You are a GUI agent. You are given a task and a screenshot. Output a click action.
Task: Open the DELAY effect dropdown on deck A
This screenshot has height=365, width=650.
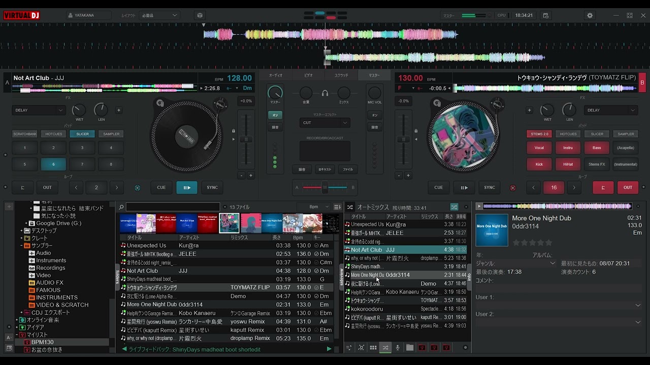tap(39, 110)
